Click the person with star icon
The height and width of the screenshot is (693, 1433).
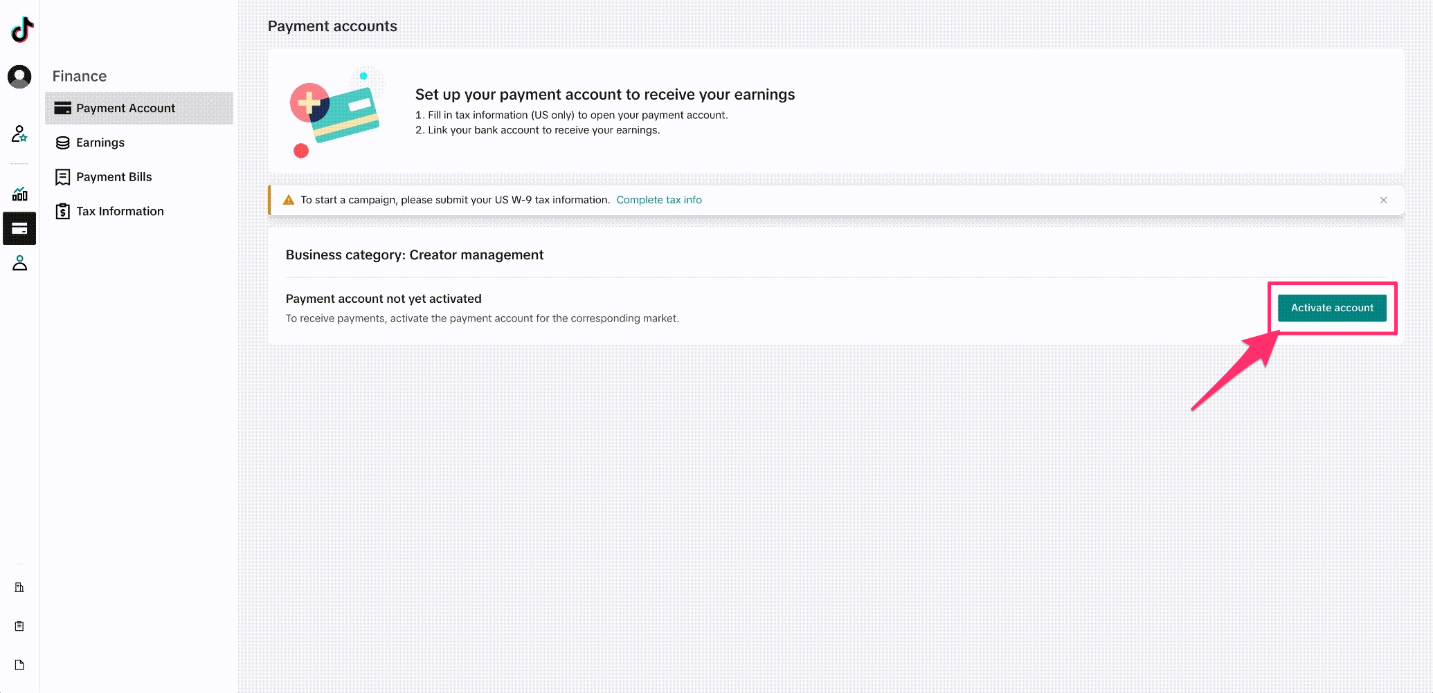19,133
